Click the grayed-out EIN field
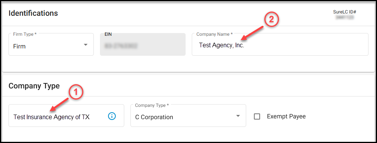 [x=142, y=45]
